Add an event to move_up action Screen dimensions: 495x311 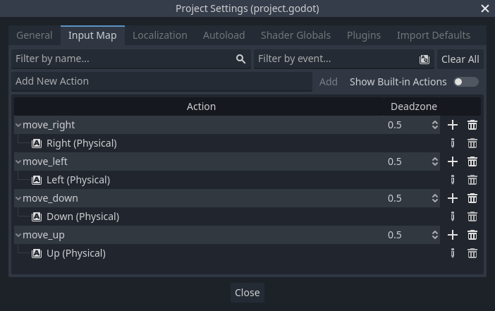[453, 235]
